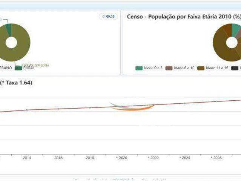Click the Censo População por Faixa Etária title

(x=184, y=17)
